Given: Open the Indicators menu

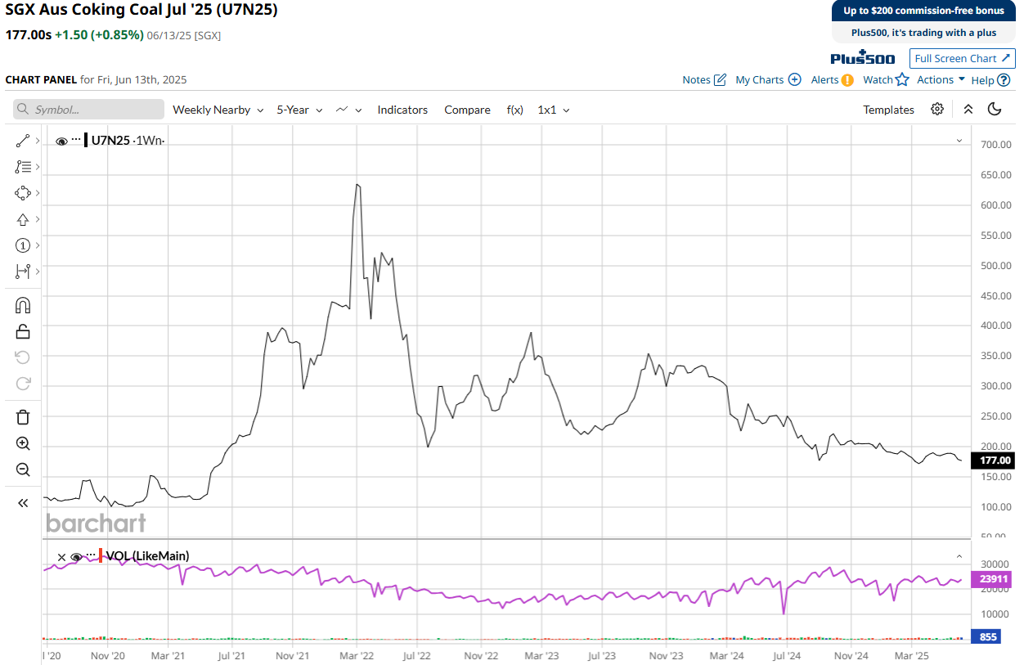Looking at the screenshot, I should tap(402, 110).
